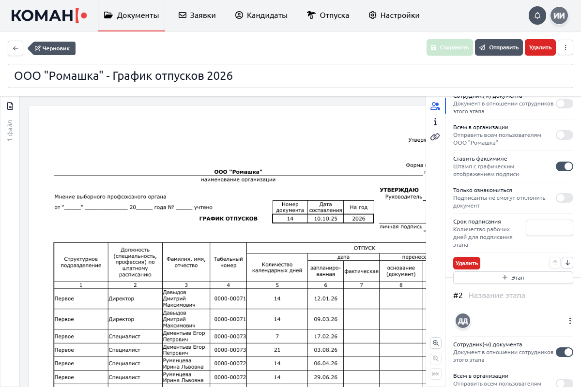Open the ИИ user profile menu

click(559, 15)
